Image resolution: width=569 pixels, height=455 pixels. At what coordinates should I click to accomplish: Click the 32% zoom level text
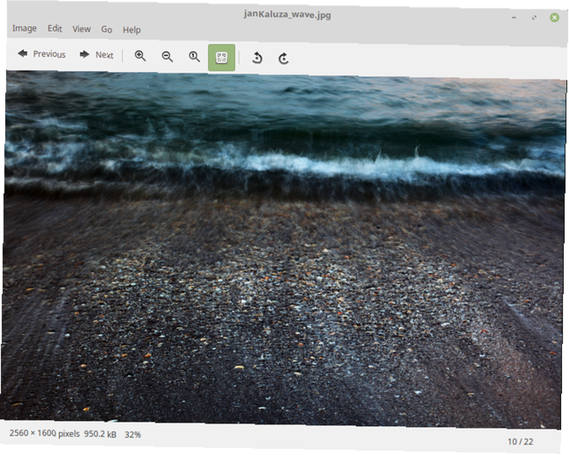[x=133, y=435]
